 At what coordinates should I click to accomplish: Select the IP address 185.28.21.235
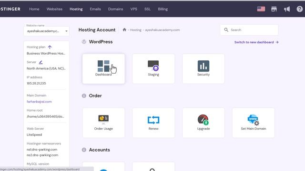[36, 84]
